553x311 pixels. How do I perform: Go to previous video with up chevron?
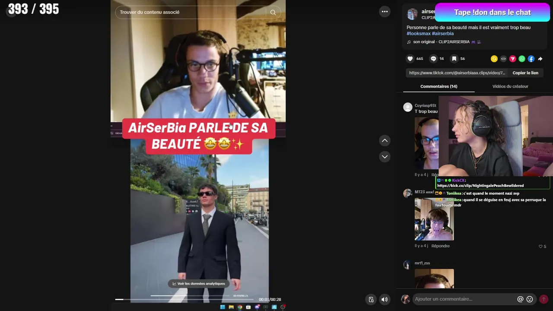(385, 140)
